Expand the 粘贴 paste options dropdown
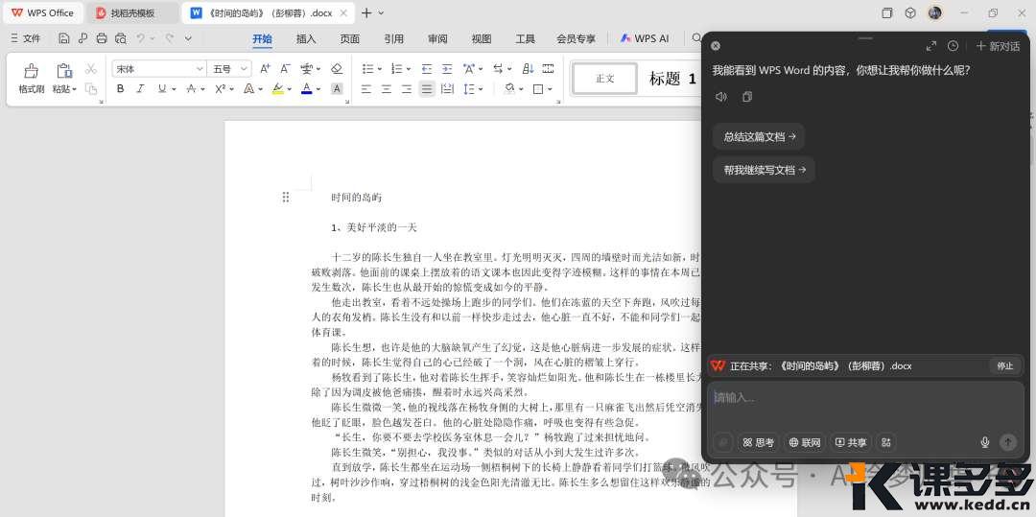 [64, 89]
